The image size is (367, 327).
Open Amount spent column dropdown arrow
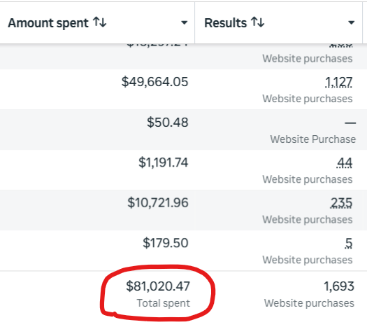[x=185, y=22]
